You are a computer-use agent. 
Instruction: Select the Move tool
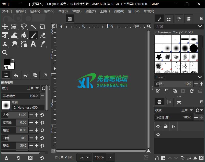[5, 26]
